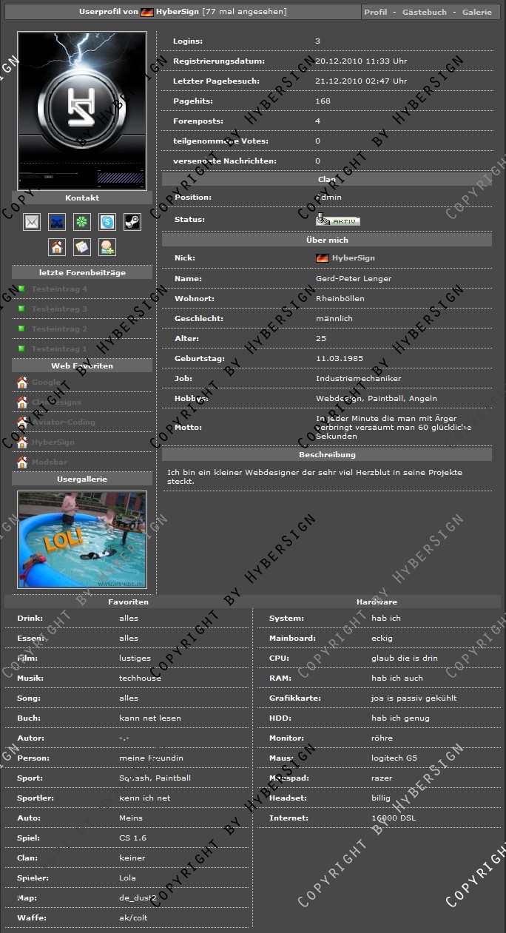Open the blue Xfire contact icon
This screenshot has width=506, height=933.
(x=57, y=221)
